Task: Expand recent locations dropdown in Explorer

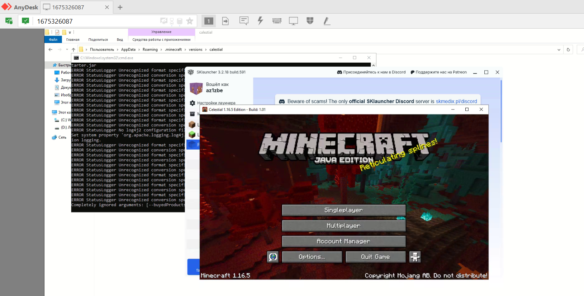Action: click(x=67, y=49)
